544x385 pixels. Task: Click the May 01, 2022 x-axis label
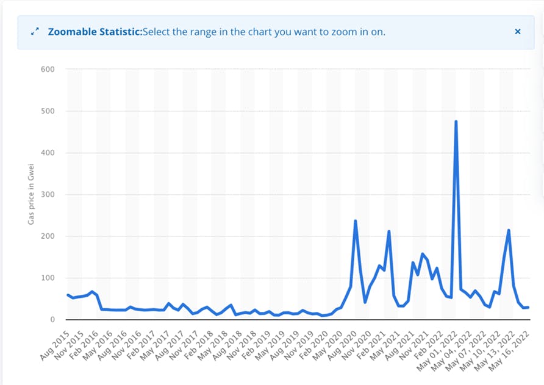437,351
